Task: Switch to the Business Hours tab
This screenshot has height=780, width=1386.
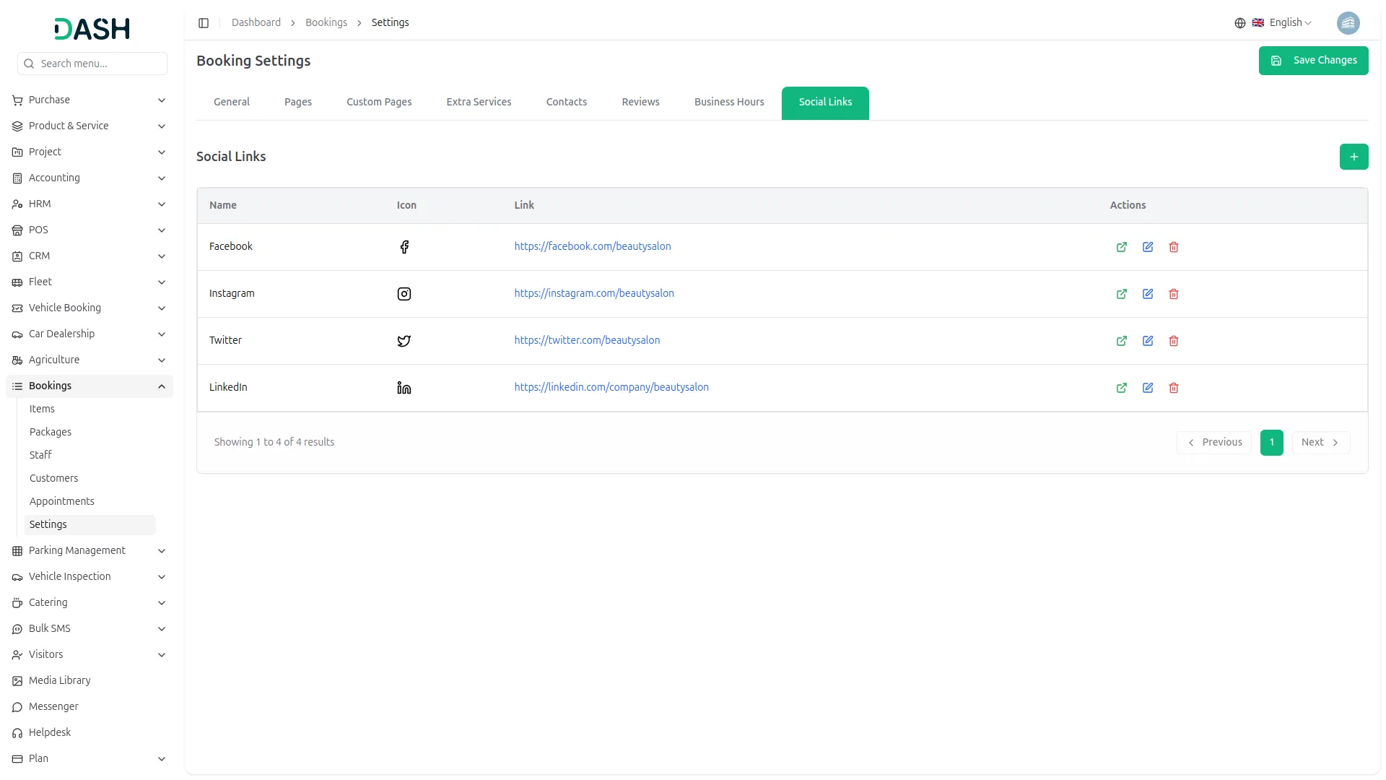Action: [x=729, y=103]
